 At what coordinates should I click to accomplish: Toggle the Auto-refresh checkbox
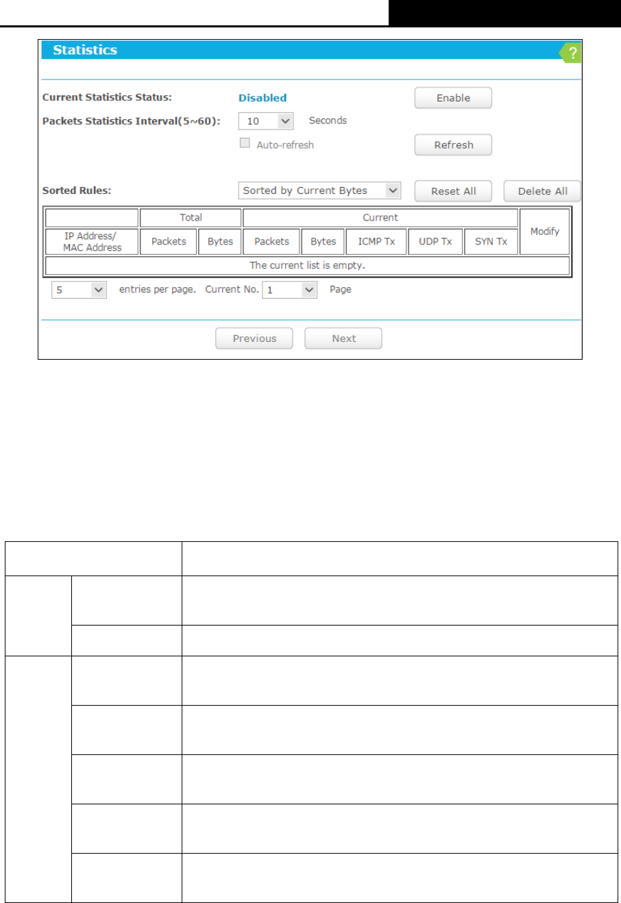click(x=245, y=144)
